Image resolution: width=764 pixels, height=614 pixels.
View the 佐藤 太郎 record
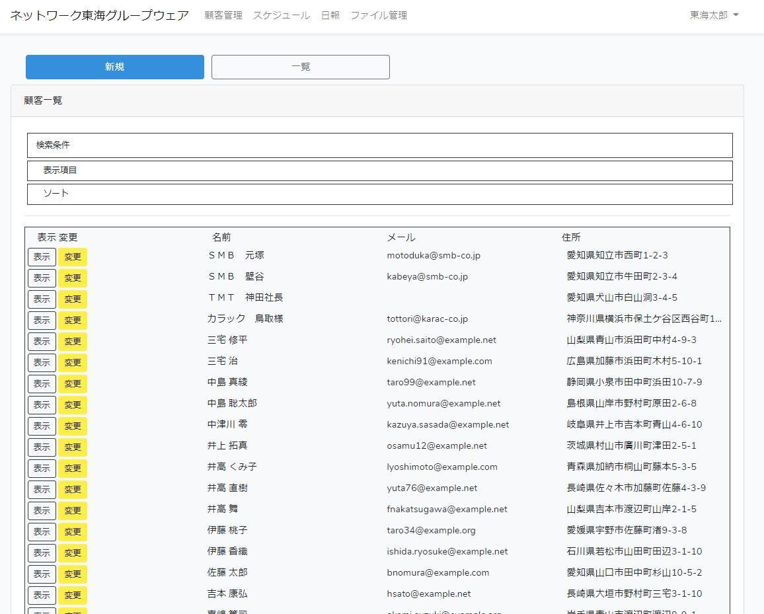[42, 574]
